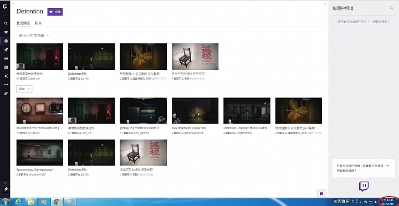Open the taskbar clock showing 2017/1/18
The width and height of the screenshot is (399, 206).
388,202
